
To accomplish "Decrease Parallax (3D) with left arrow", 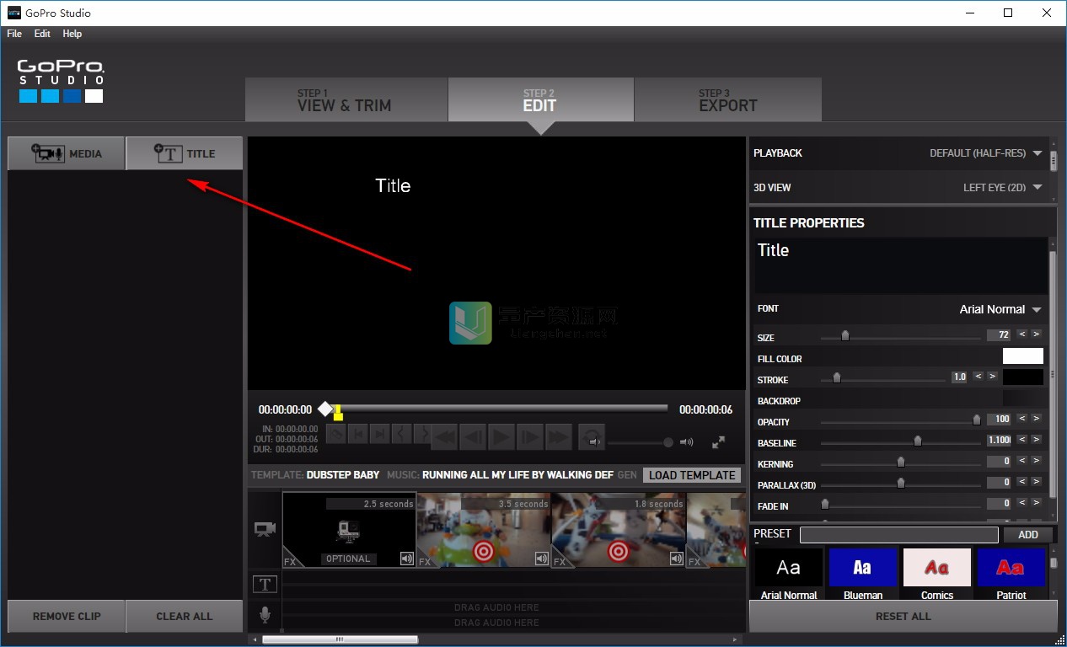I will pyautogui.click(x=1021, y=482).
